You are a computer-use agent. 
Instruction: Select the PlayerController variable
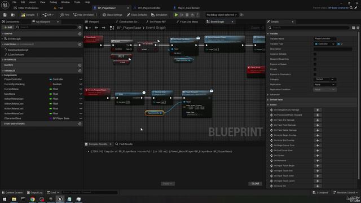tap(13, 79)
